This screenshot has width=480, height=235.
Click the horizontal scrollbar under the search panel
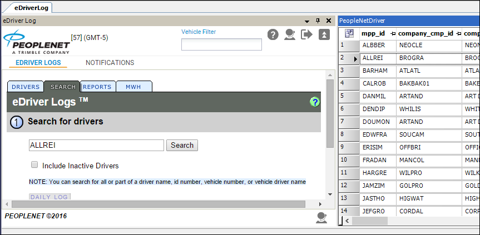[156, 204]
